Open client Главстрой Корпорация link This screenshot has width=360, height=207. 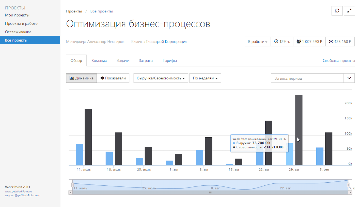point(166,42)
